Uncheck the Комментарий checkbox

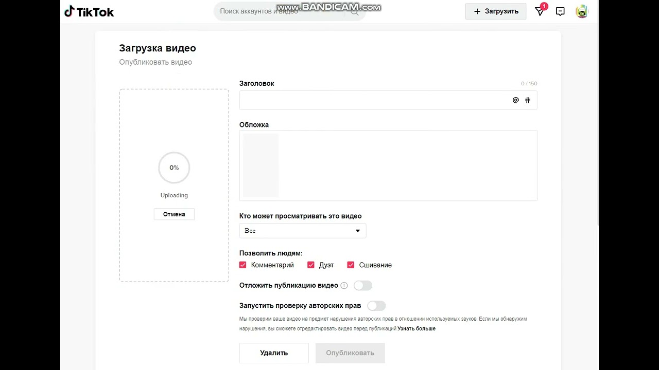pos(243,265)
